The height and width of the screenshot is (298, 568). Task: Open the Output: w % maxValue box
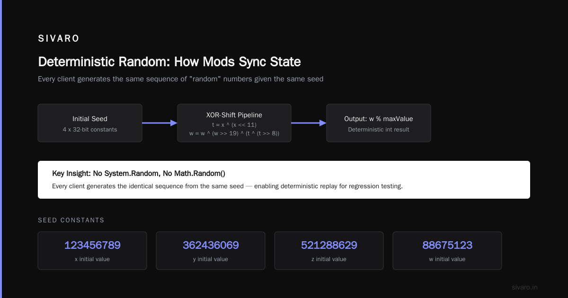379,123
